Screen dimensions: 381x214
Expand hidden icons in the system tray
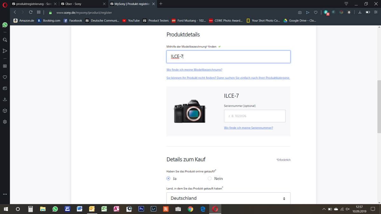(x=324, y=209)
